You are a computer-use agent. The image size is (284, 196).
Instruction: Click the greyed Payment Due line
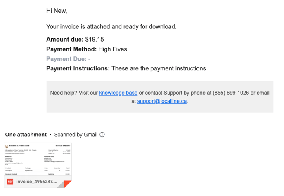coord(68,59)
